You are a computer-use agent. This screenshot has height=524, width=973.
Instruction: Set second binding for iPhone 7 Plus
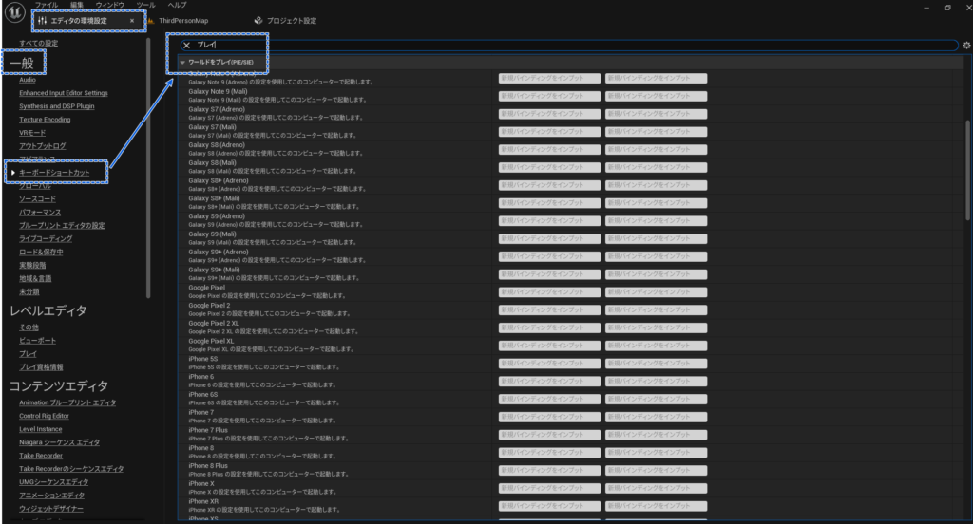pos(656,435)
